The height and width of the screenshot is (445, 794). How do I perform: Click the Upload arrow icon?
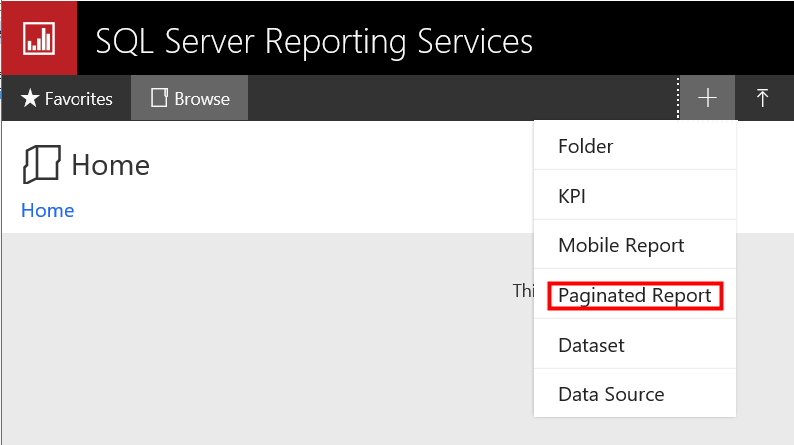pyautogui.click(x=762, y=98)
